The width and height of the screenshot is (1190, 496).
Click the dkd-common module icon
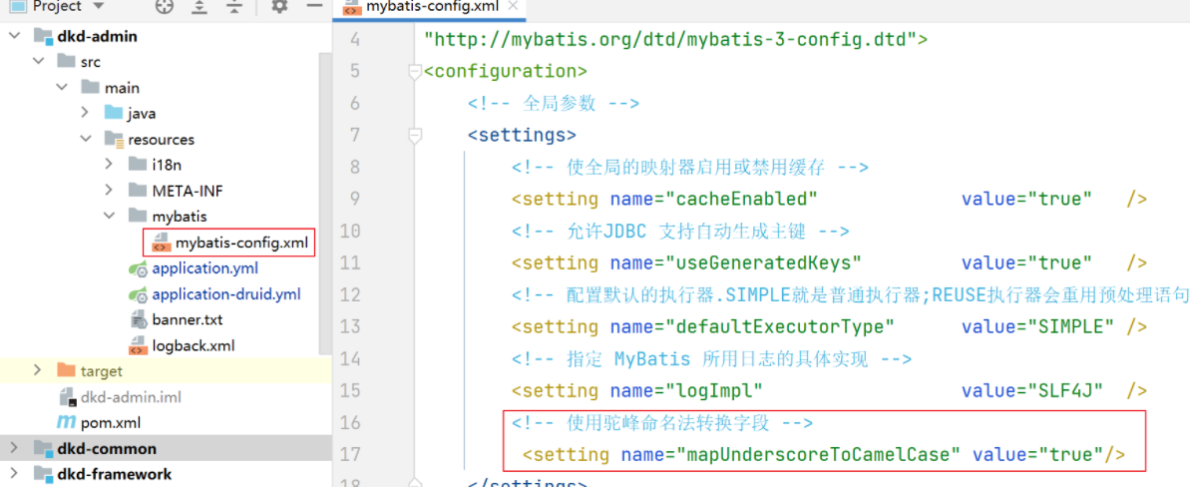point(43,448)
